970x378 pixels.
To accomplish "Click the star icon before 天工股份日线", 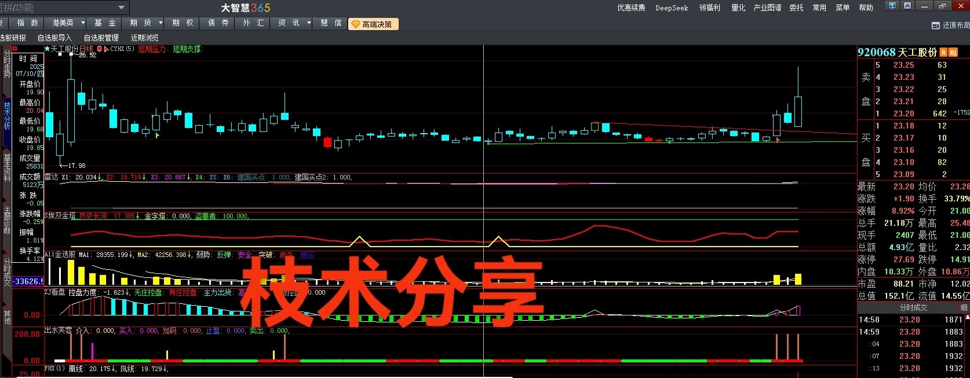I will click(48, 49).
